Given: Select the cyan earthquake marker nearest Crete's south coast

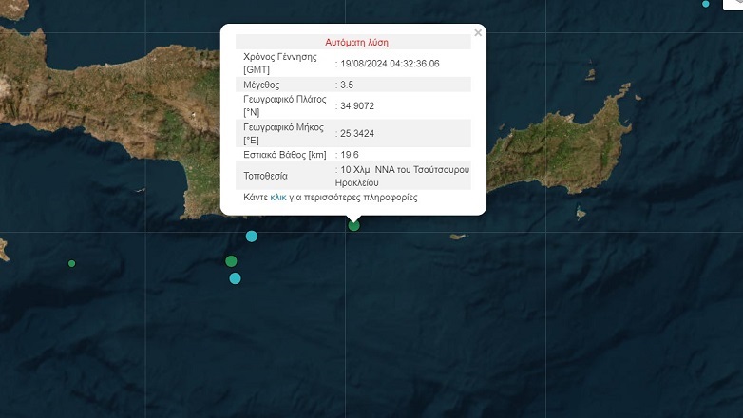Looking at the screenshot, I should (252, 236).
